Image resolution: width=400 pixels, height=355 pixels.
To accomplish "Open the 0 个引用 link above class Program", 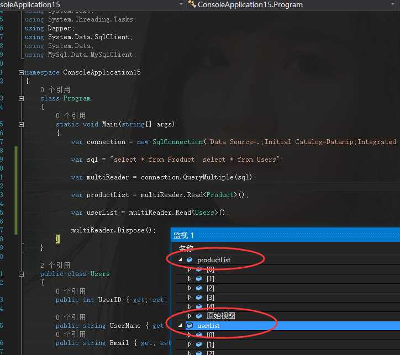I will coord(55,89).
